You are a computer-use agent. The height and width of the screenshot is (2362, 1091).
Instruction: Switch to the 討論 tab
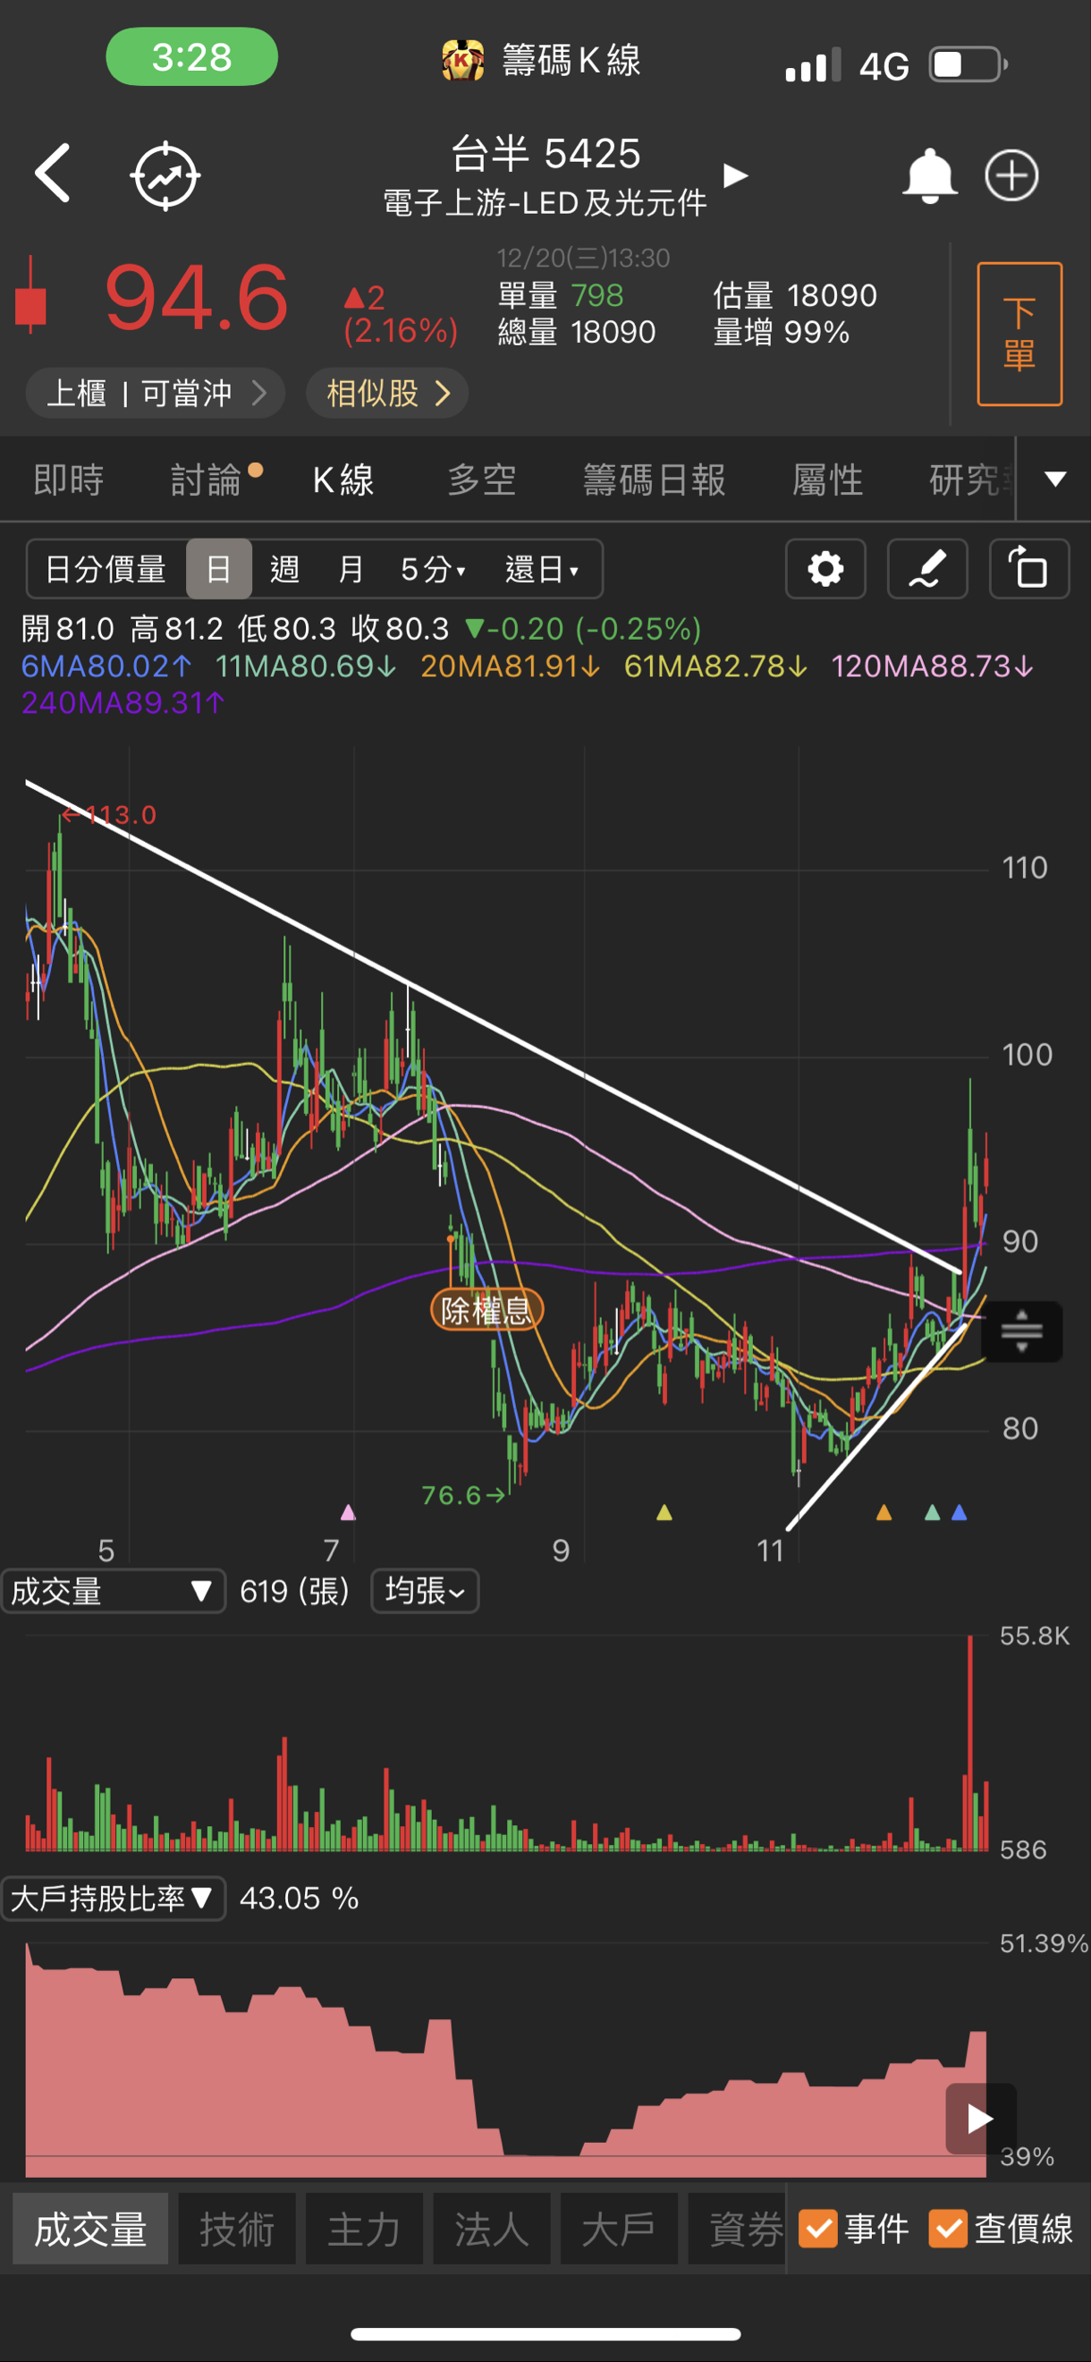tap(207, 480)
